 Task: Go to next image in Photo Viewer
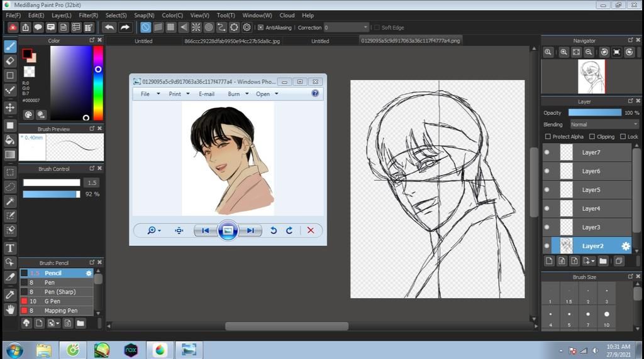pyautogui.click(x=250, y=230)
